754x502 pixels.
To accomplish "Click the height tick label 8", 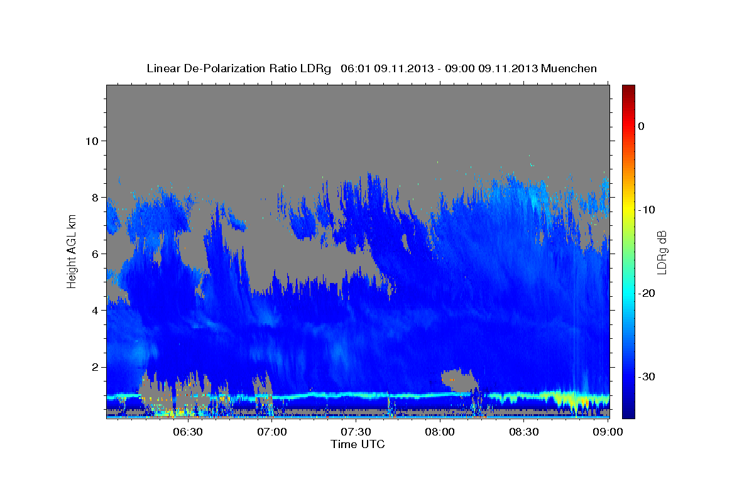I will 94,197.
